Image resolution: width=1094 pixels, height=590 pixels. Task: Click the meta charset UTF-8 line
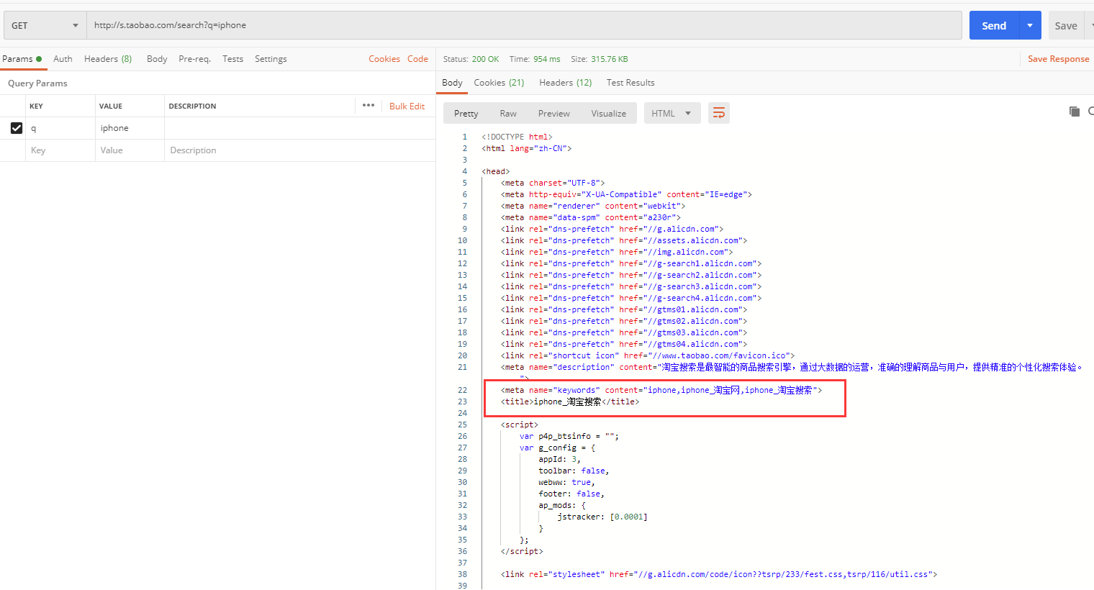click(x=553, y=183)
